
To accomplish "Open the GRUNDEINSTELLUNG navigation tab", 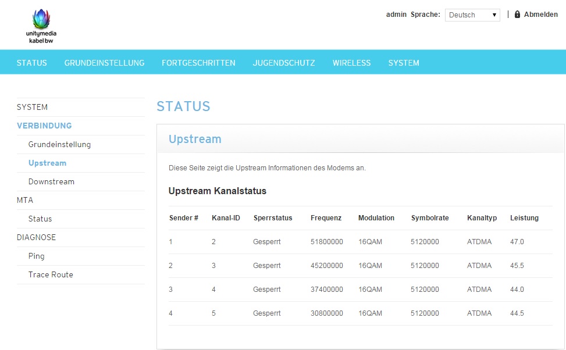I will (104, 63).
